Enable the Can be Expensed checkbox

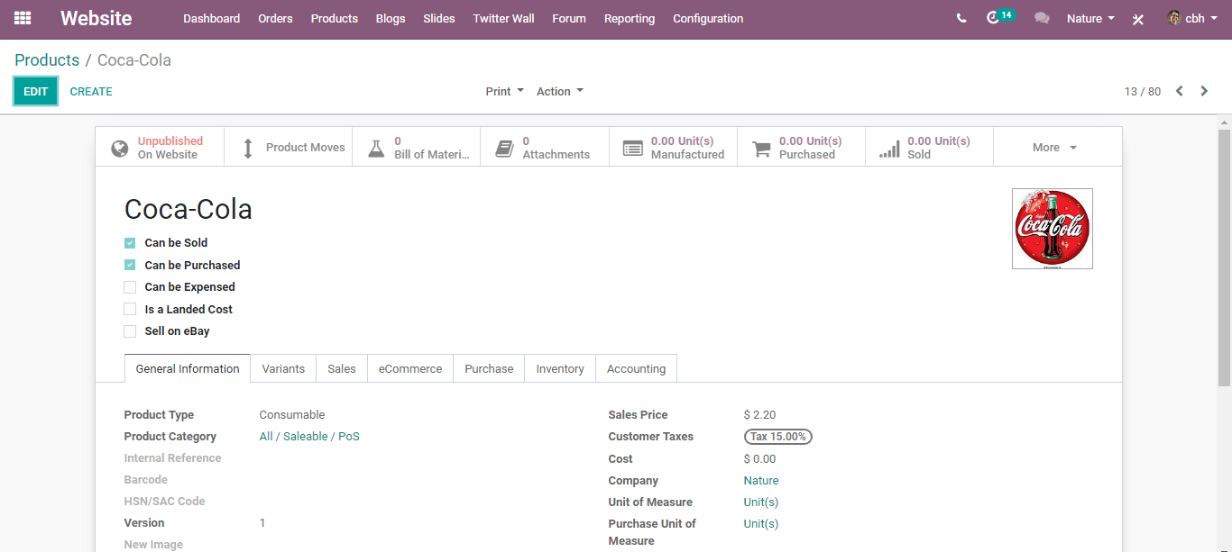(130, 287)
